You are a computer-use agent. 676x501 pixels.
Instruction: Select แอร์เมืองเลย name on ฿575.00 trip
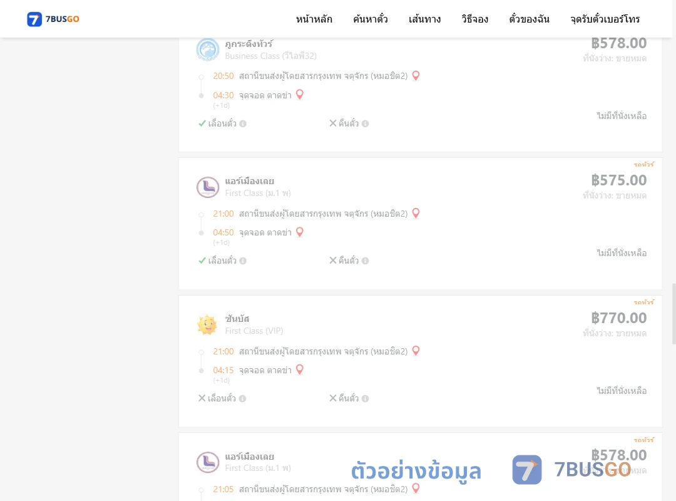[249, 181]
